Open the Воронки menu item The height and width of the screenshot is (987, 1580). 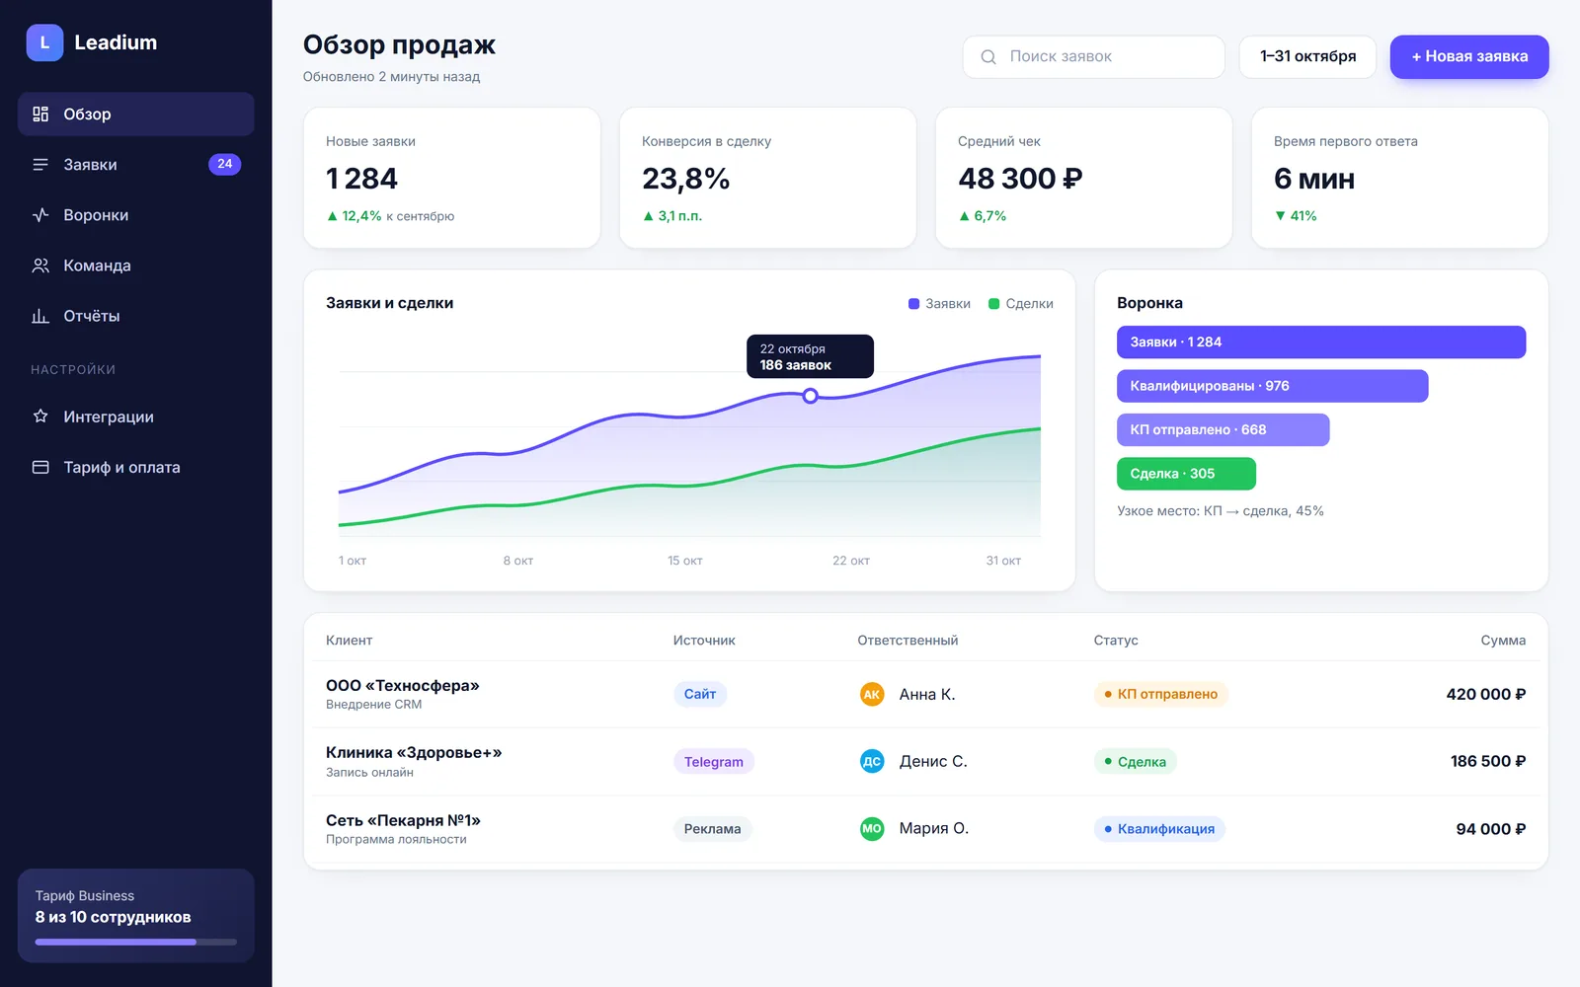[x=136, y=215]
